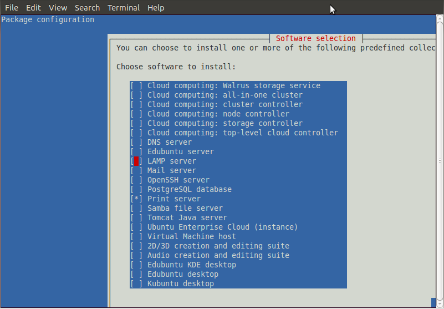Toggle Virtual Machine host checkbox
Screen dimensions: 444x309
point(136,236)
